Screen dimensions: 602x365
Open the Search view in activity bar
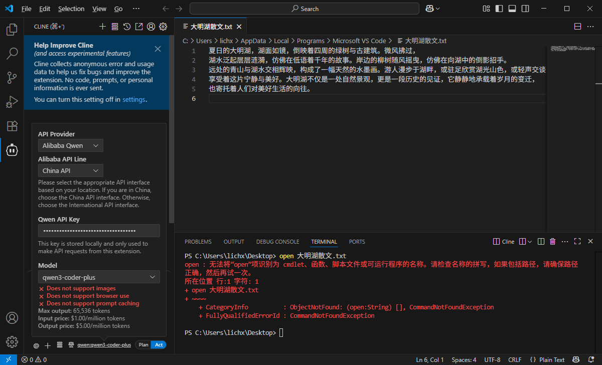(12, 53)
